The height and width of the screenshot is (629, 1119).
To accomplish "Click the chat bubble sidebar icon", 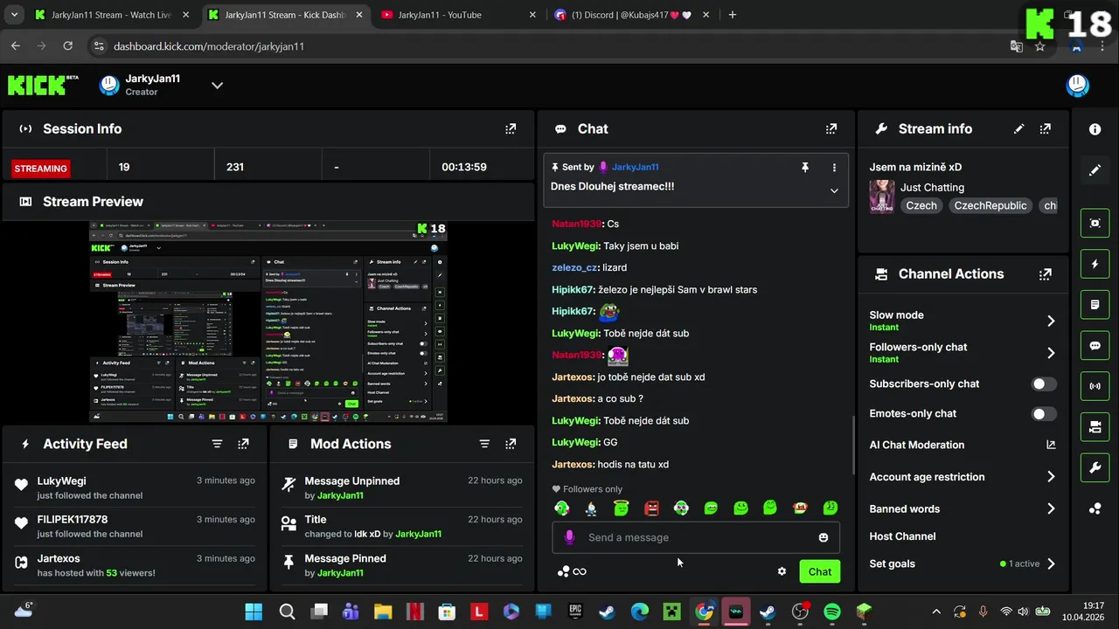I will [1095, 346].
